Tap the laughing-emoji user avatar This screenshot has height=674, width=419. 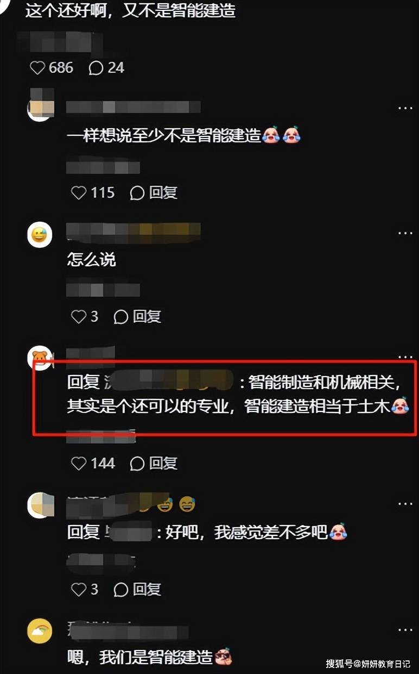coord(40,235)
